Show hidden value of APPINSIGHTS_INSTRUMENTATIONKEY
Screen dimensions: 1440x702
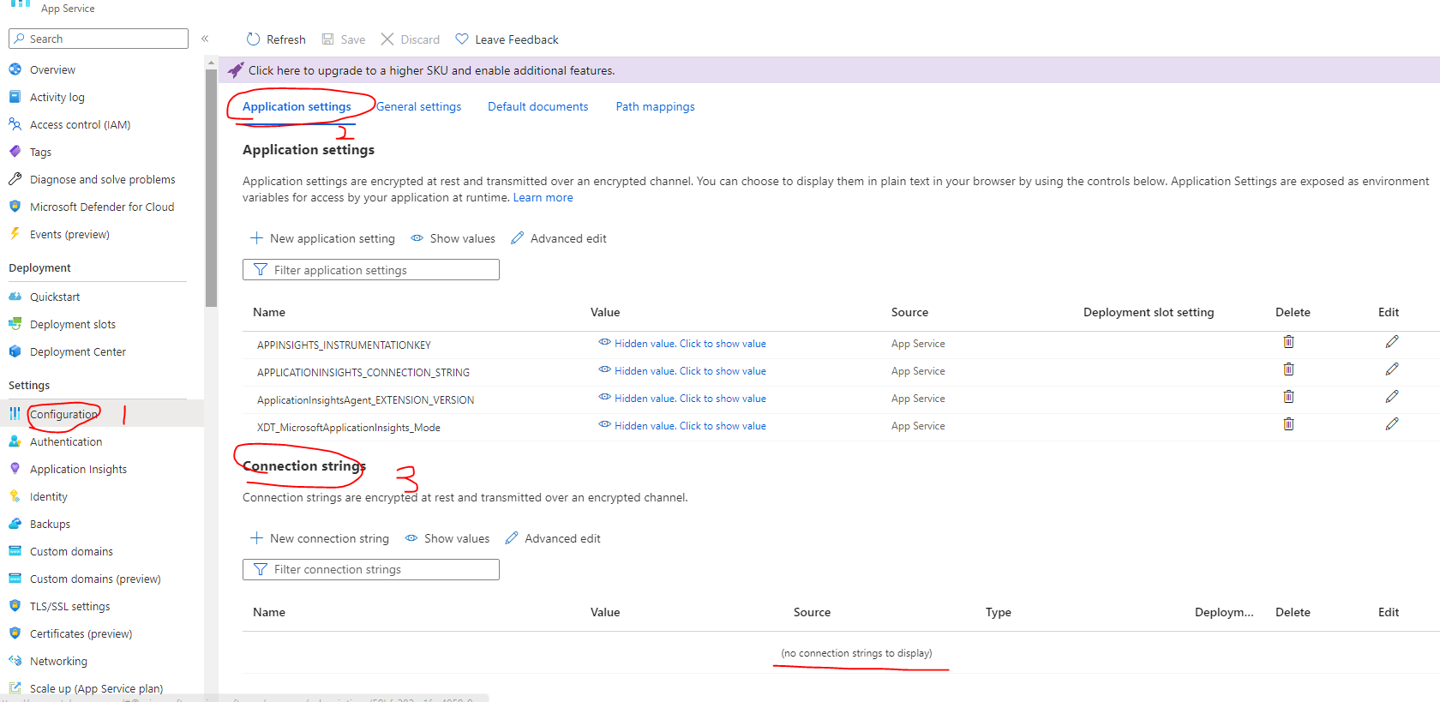coord(682,344)
